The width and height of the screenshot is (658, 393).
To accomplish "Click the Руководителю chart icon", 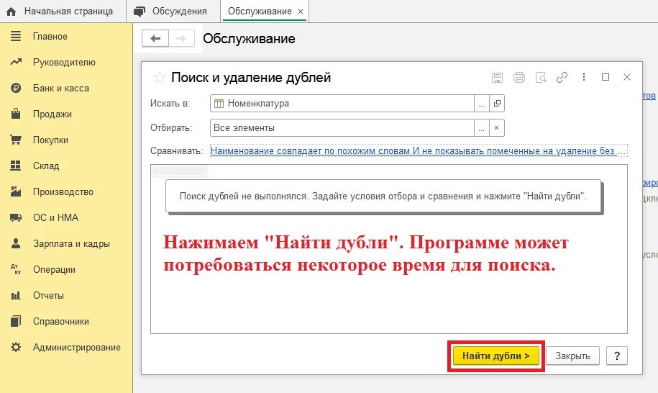I will pos(16,62).
